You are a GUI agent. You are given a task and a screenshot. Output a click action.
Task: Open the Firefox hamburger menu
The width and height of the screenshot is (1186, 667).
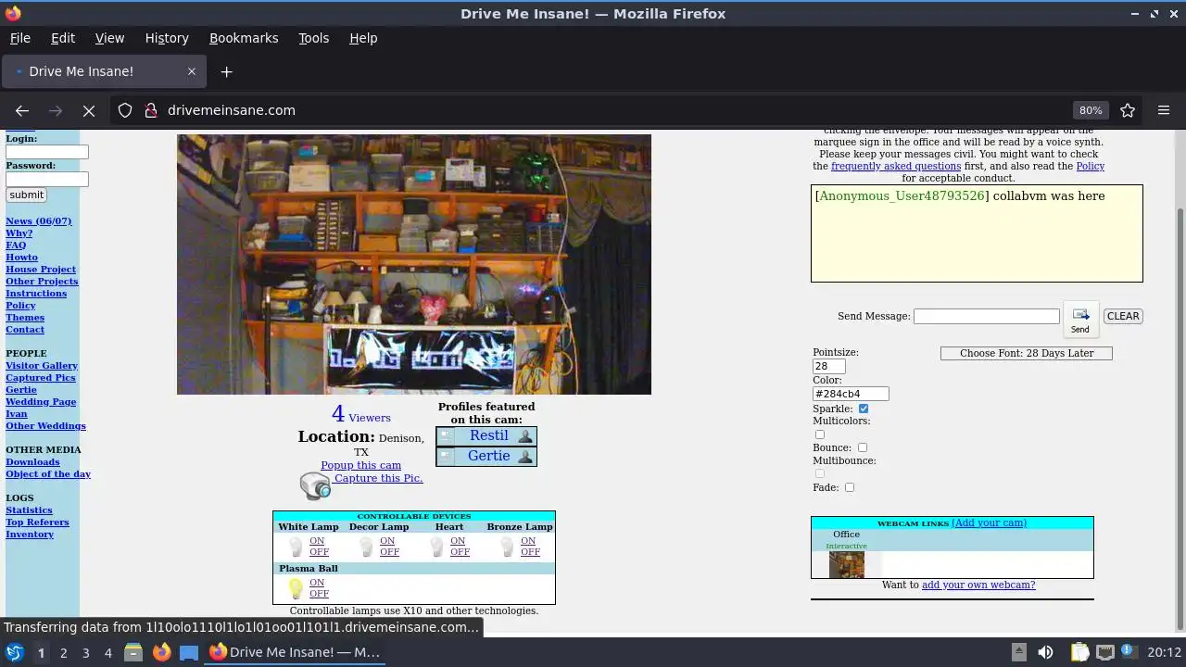click(x=1164, y=110)
